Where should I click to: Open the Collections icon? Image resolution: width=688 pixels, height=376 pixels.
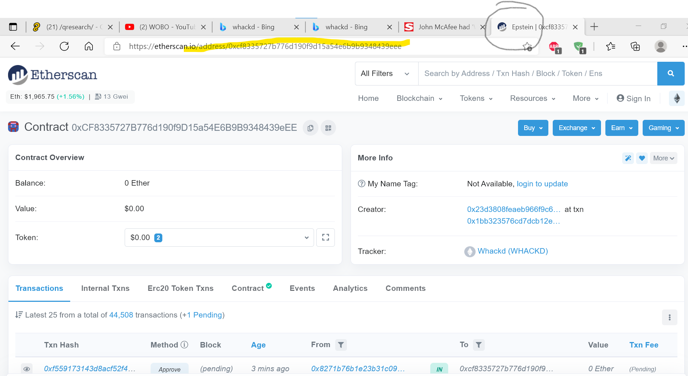pos(635,46)
